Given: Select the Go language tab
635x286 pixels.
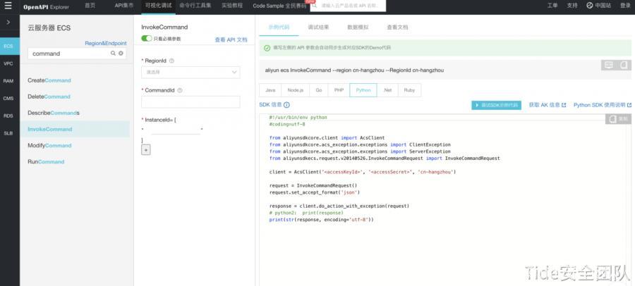Looking at the screenshot, I should point(319,90).
